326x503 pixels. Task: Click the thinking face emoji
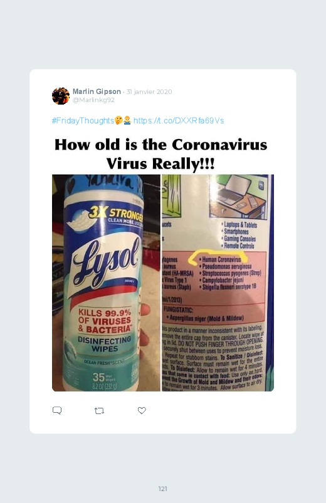[x=119, y=120]
